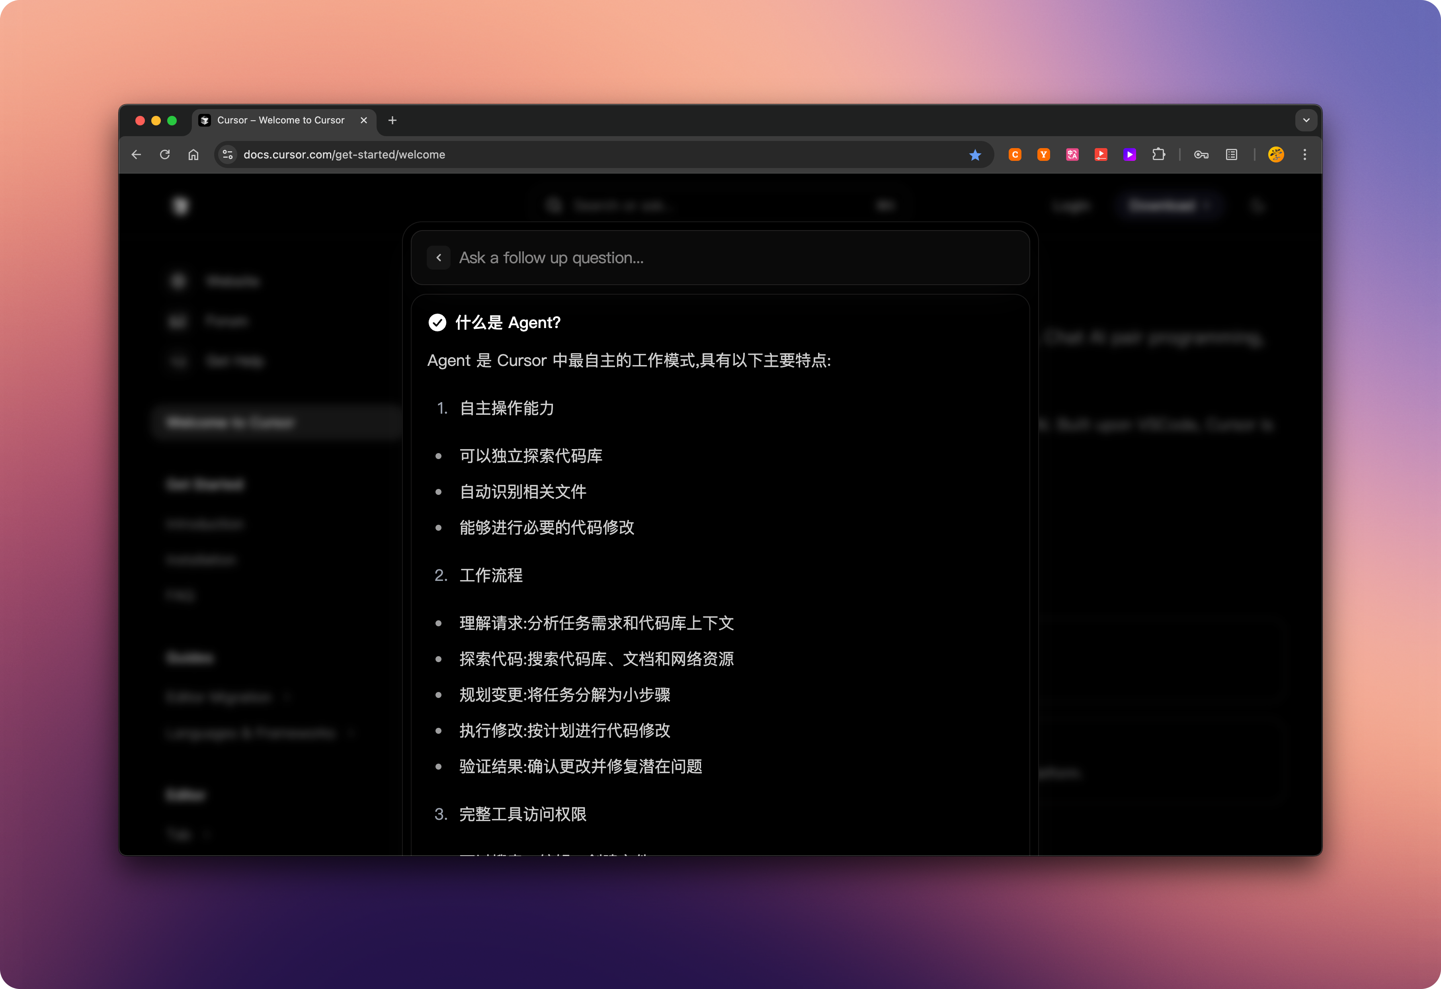This screenshot has height=989, width=1441.
Task: Open the orange C extension
Action: pos(1015,154)
